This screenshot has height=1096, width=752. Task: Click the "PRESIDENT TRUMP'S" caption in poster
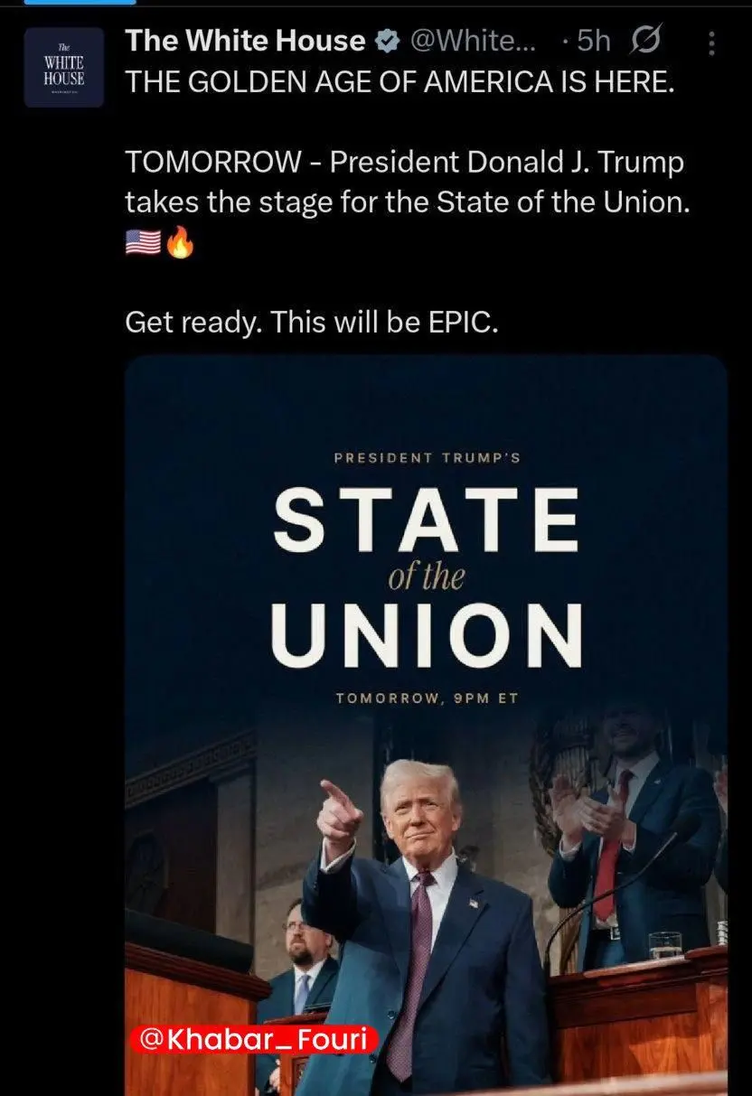click(x=427, y=458)
